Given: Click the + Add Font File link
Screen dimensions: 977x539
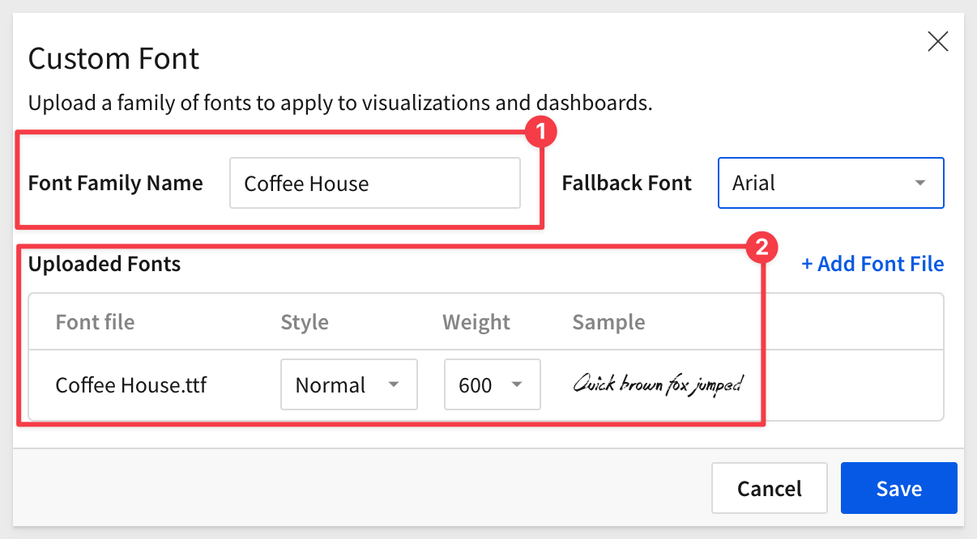Looking at the screenshot, I should point(872,264).
